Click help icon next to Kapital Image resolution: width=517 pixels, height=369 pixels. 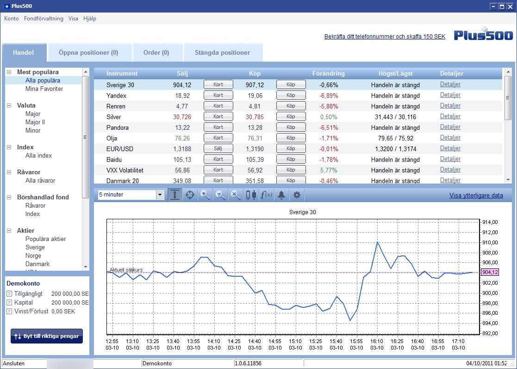click(x=9, y=303)
